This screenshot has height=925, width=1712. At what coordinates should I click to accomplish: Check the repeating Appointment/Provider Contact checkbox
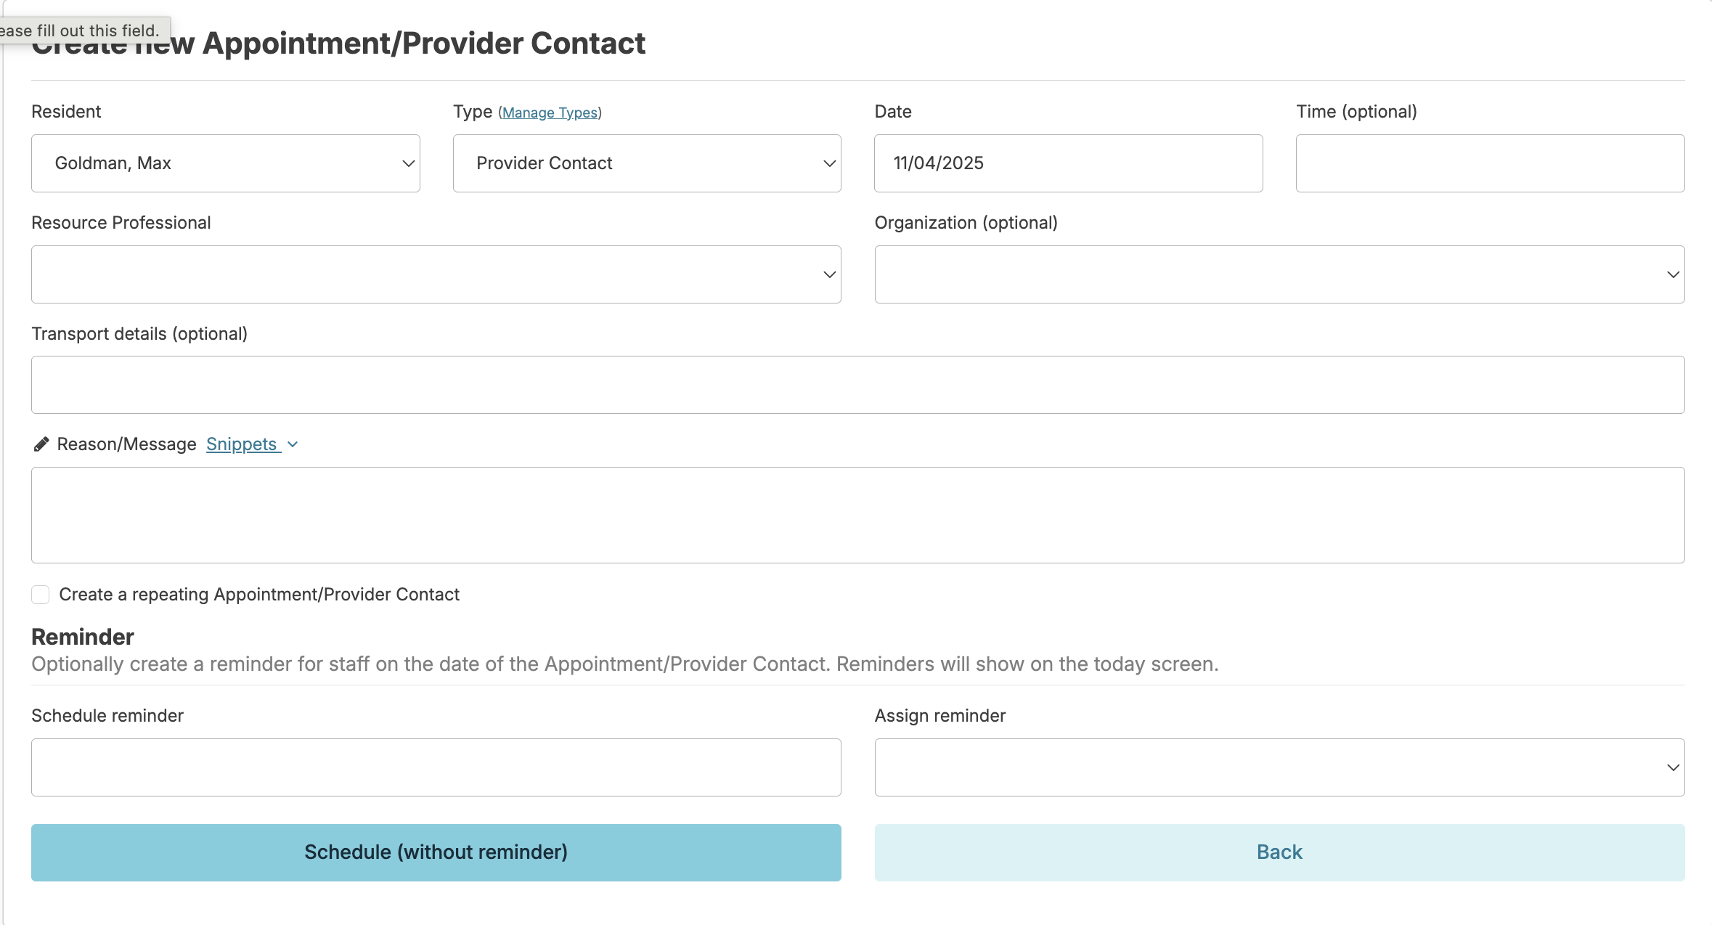(41, 595)
